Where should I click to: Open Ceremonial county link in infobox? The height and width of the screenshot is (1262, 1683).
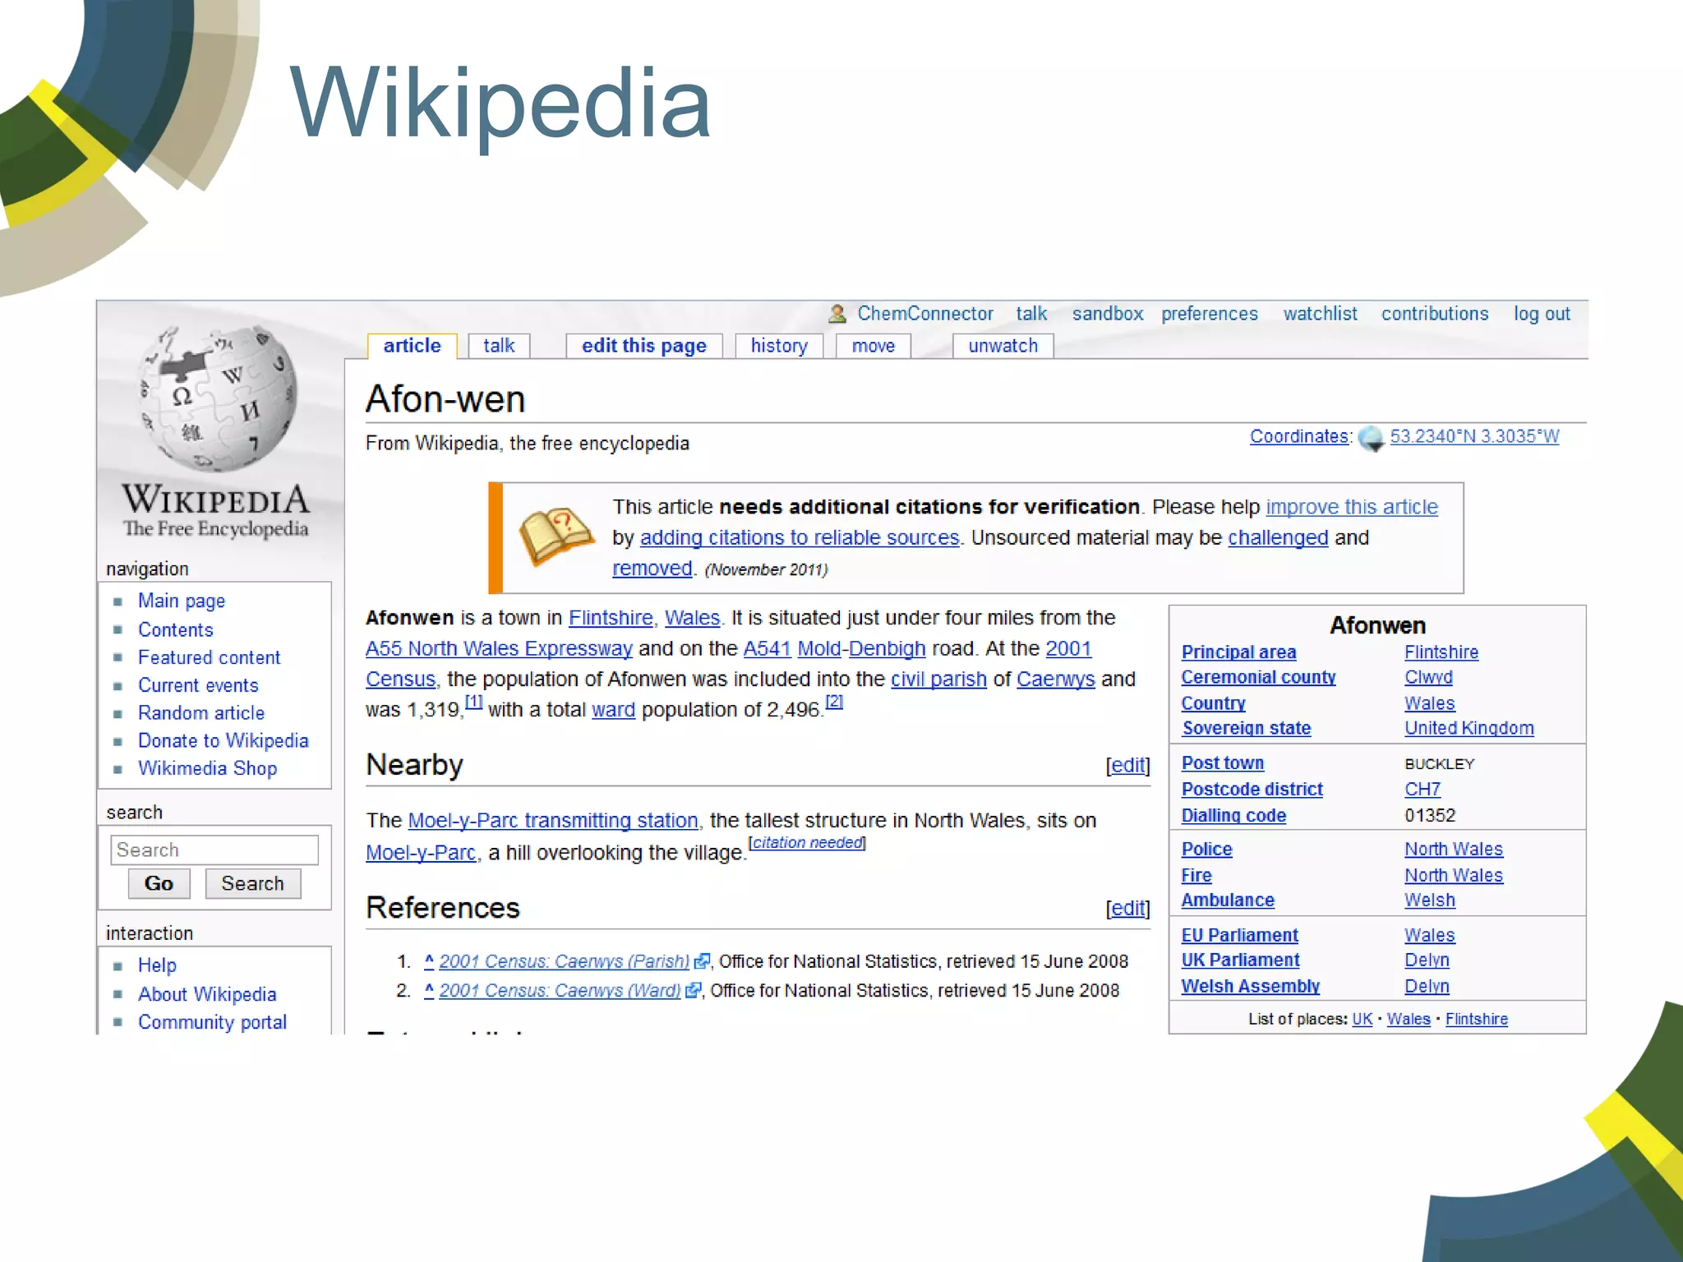pyautogui.click(x=1258, y=677)
